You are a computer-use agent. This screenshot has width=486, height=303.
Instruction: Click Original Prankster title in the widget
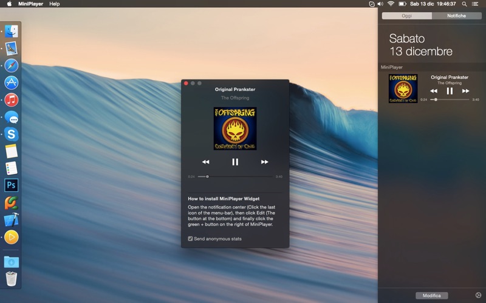click(x=450, y=78)
